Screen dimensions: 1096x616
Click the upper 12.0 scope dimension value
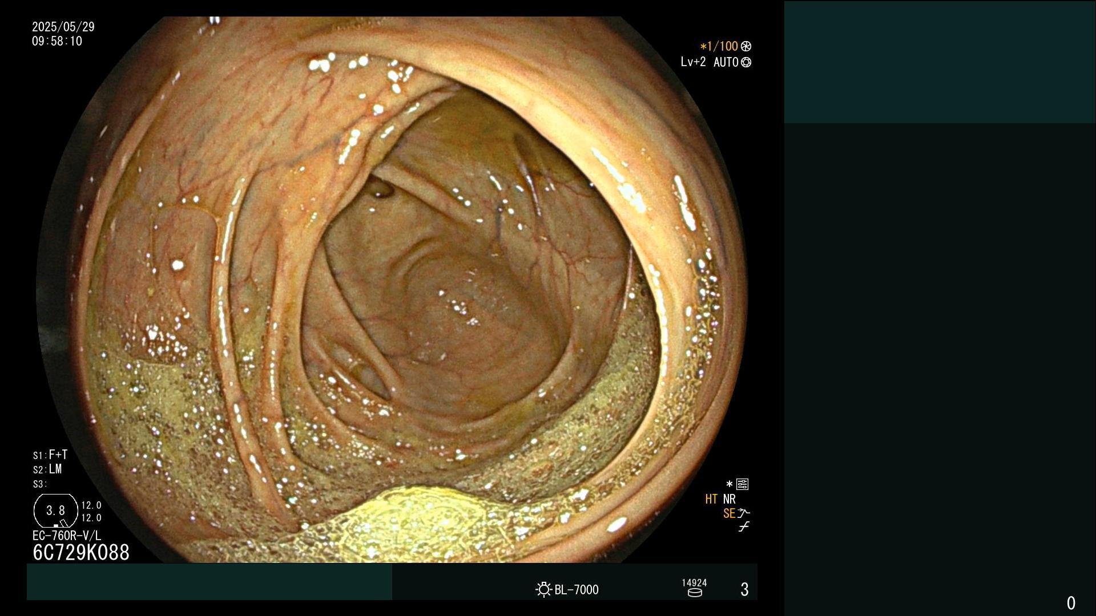pos(91,505)
